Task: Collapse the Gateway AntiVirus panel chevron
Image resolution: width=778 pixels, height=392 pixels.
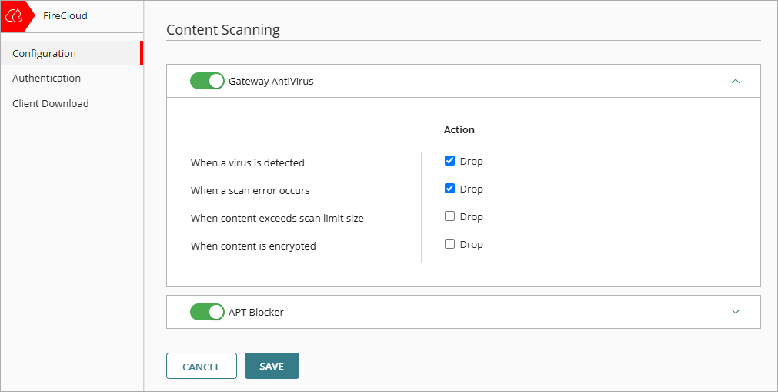Action: [x=736, y=81]
